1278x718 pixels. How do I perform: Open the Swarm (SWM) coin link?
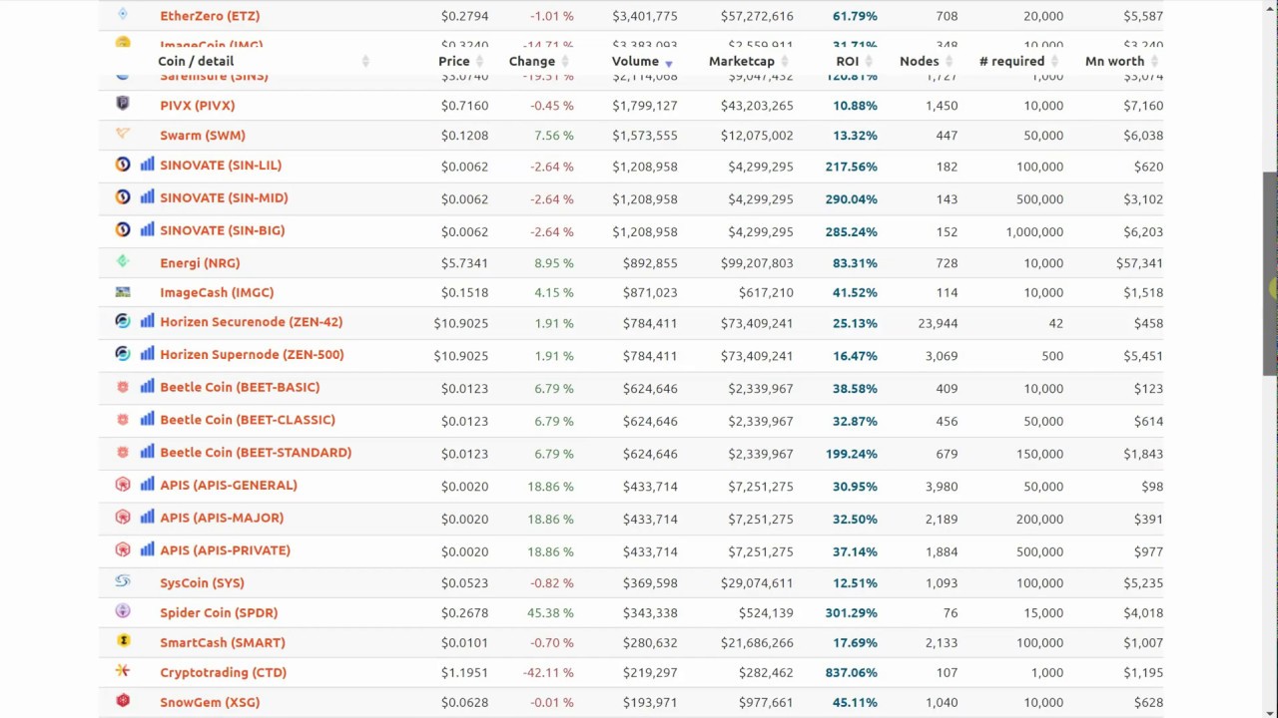coord(203,135)
